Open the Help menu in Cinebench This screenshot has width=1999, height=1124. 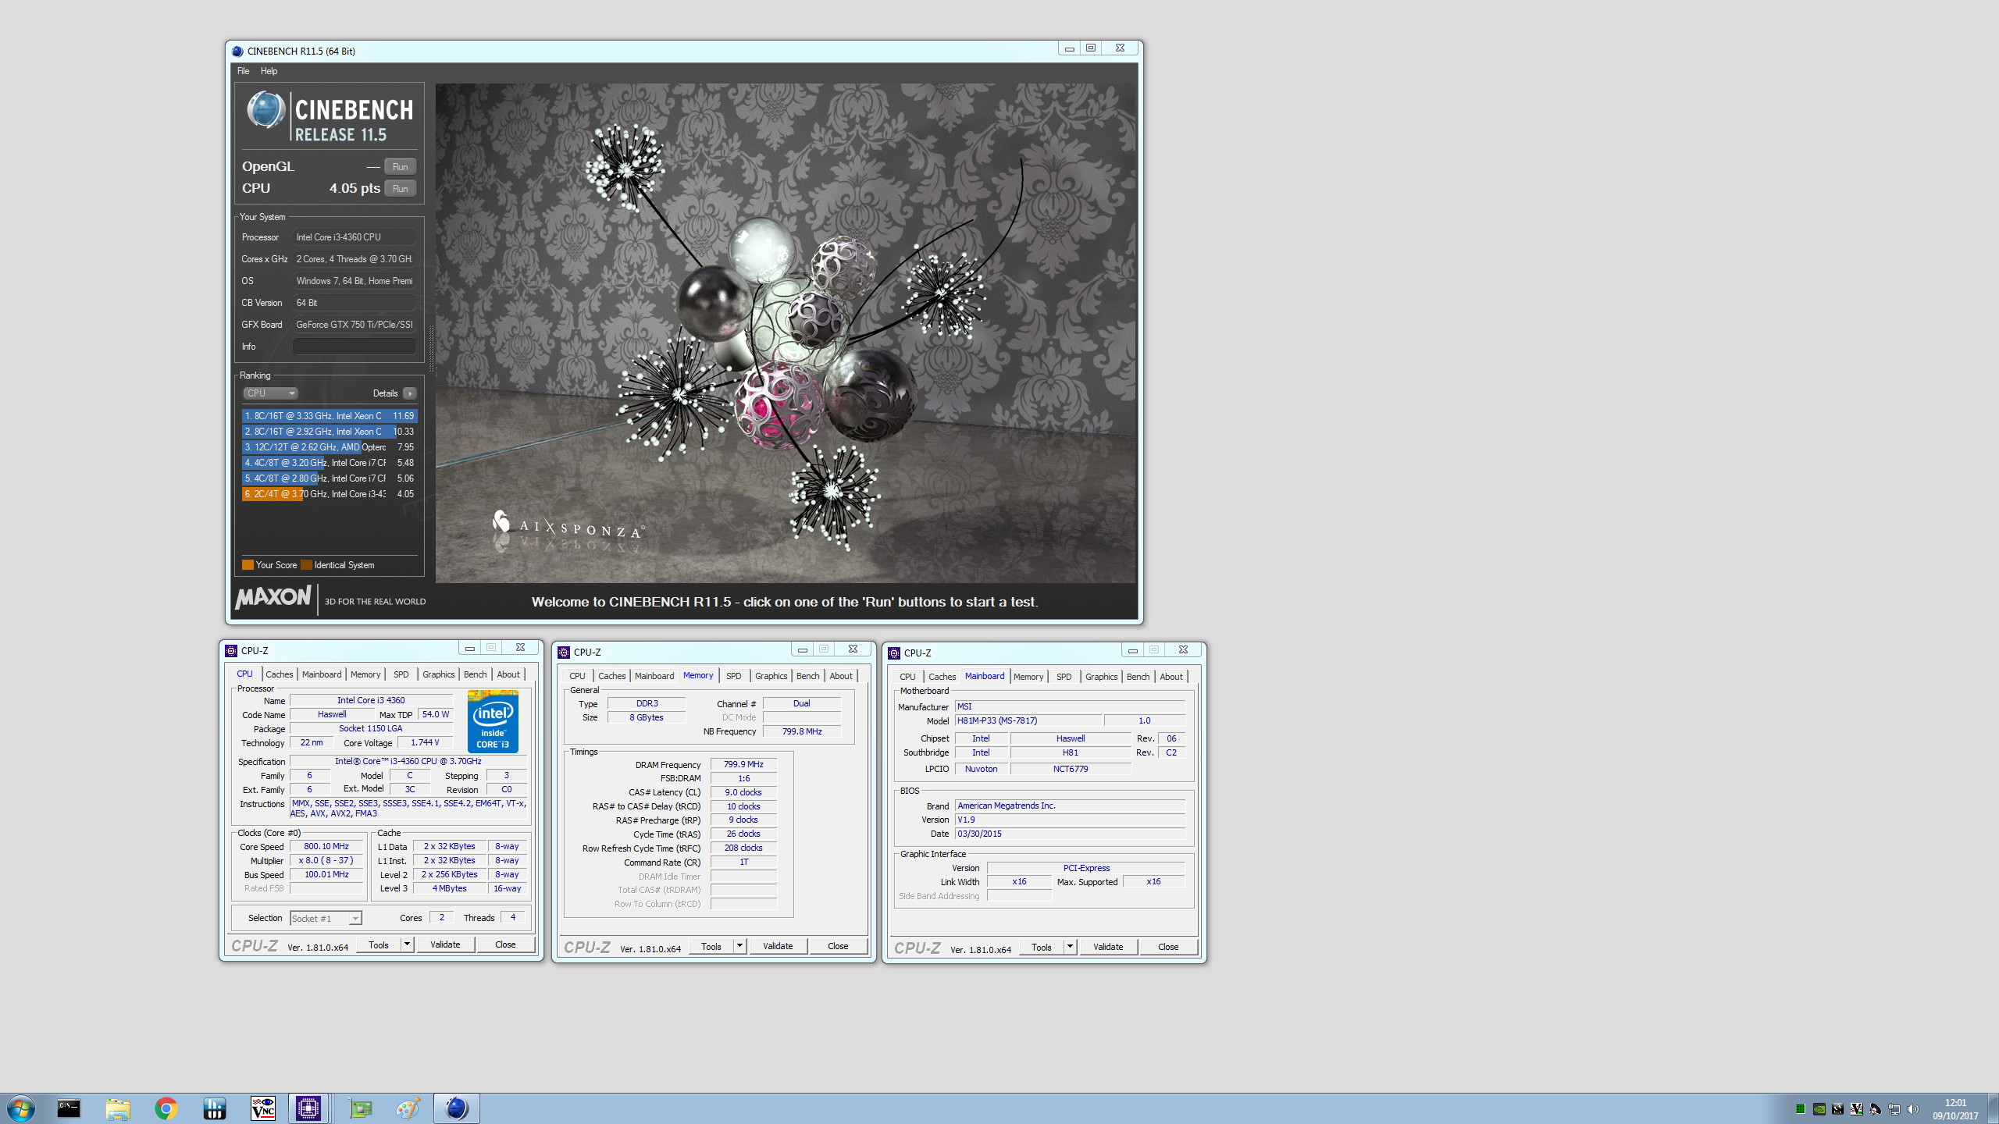(269, 71)
